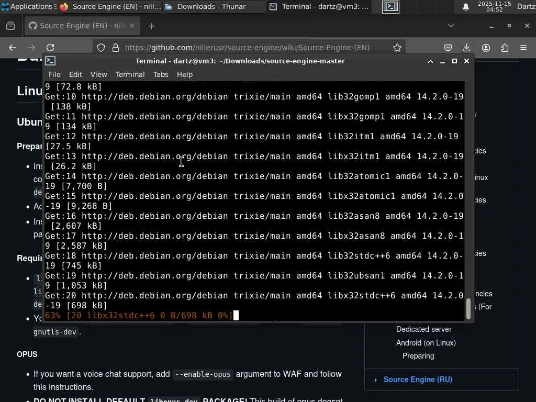The width and height of the screenshot is (536, 402).
Task: Open a new Firefox tab
Action: pyautogui.click(x=151, y=26)
